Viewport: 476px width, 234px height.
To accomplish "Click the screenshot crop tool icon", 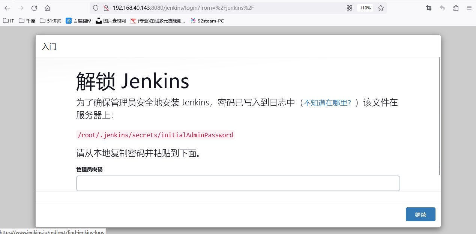I will tap(429, 8).
